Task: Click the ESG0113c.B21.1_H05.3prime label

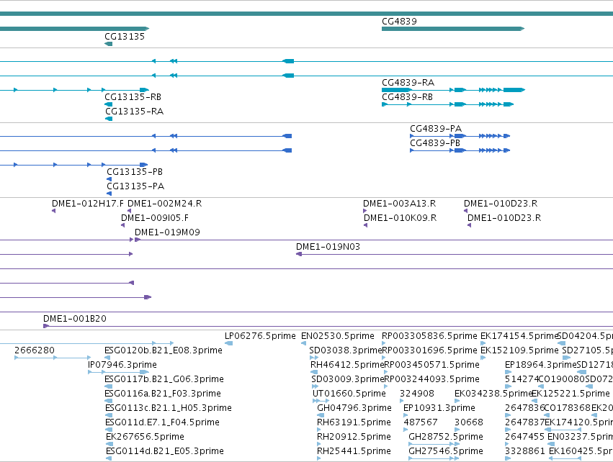Action: pos(168,409)
